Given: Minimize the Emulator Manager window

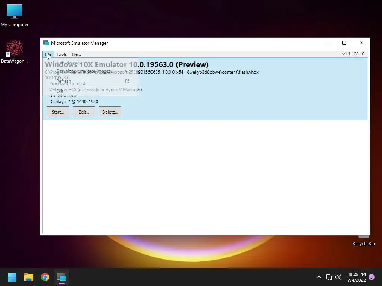Looking at the screenshot, I should (328, 43).
